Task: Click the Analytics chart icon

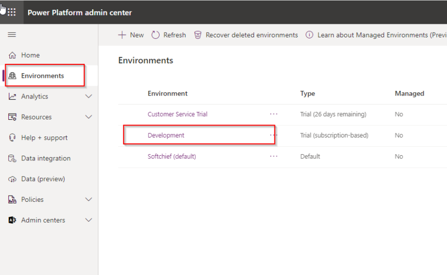Action: (12, 97)
